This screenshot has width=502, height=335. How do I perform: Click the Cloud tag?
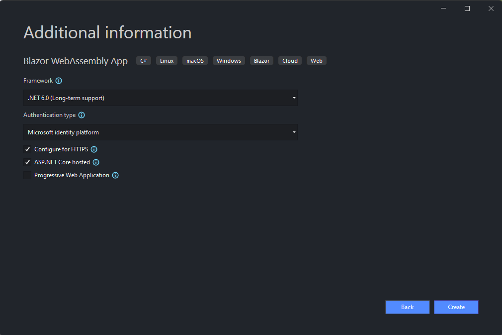point(290,61)
